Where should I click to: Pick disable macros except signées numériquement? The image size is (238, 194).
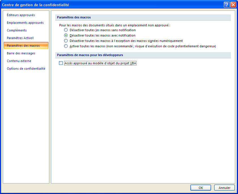(66, 41)
